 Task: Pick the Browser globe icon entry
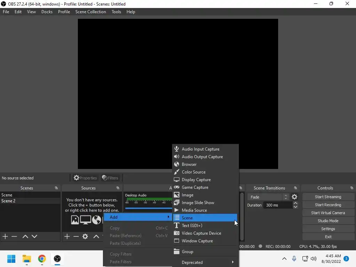[176, 164]
